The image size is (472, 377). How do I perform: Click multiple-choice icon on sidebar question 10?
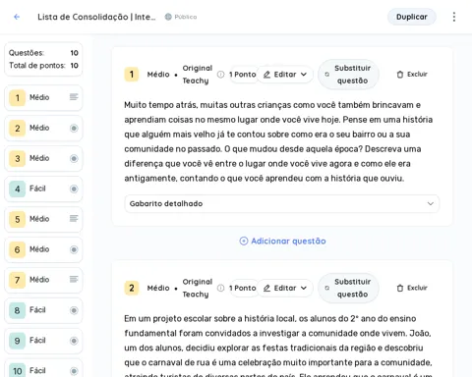(74, 371)
